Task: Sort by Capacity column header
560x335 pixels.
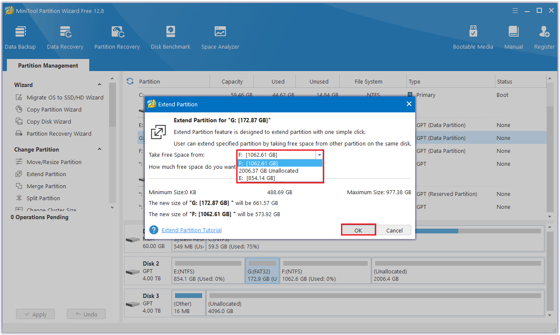Action: point(232,81)
